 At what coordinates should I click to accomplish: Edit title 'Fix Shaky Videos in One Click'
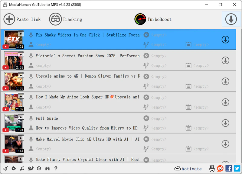pos(88,35)
